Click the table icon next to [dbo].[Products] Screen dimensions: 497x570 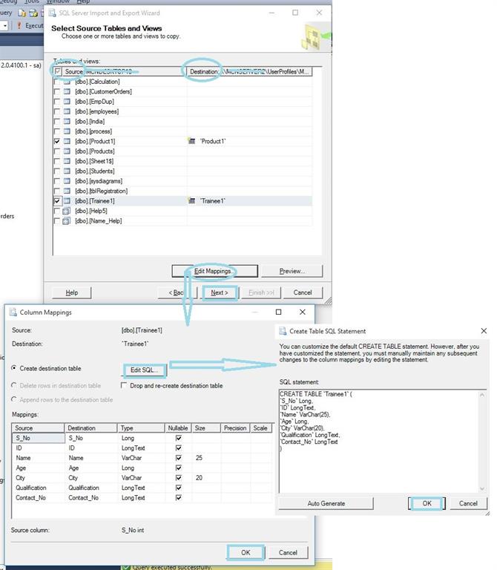click(67, 151)
